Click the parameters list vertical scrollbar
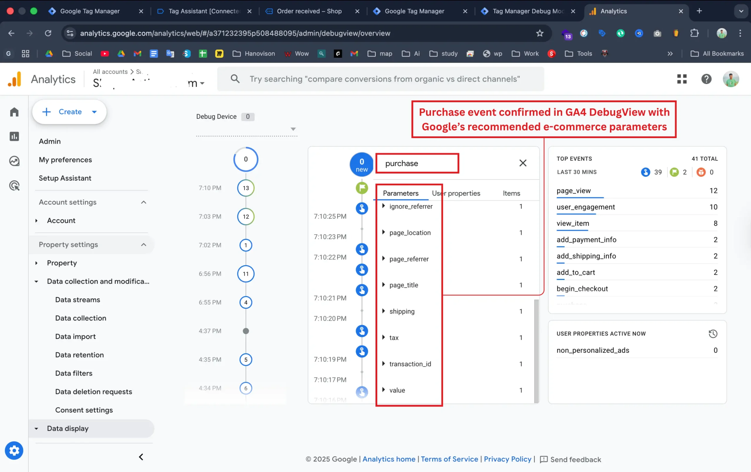The height and width of the screenshot is (472, 751). pos(536,351)
